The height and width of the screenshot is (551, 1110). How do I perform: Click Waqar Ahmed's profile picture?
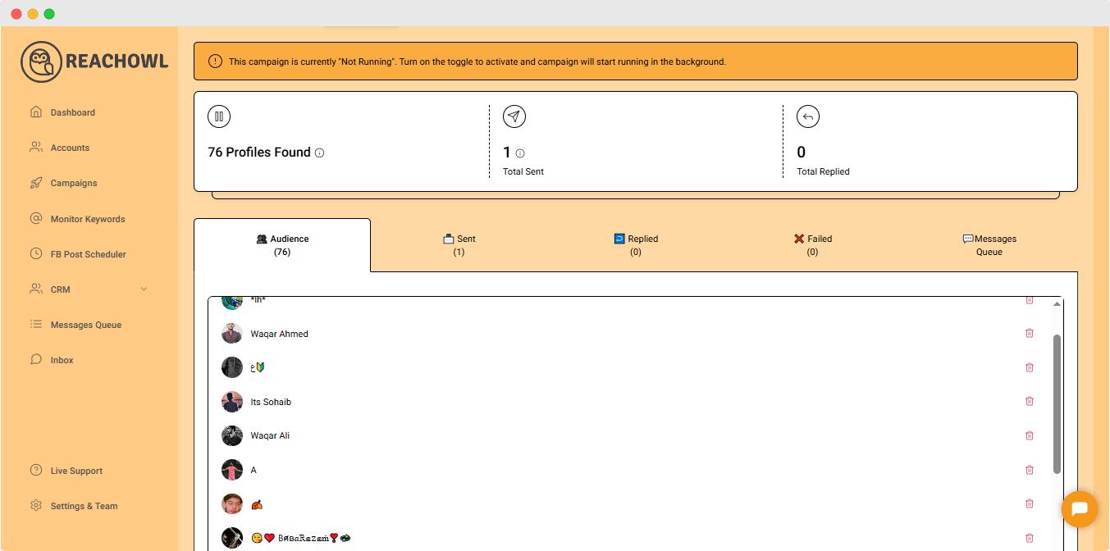point(232,334)
